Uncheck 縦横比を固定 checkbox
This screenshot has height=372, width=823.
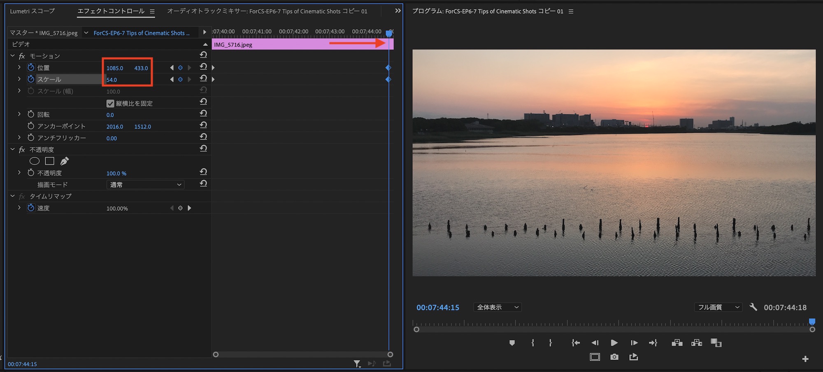pos(110,103)
